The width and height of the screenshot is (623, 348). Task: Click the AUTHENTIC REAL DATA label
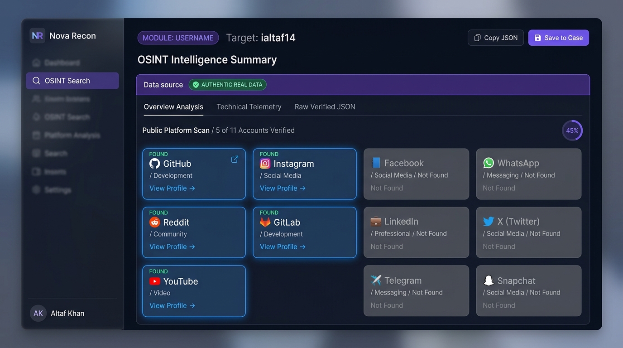[232, 85]
